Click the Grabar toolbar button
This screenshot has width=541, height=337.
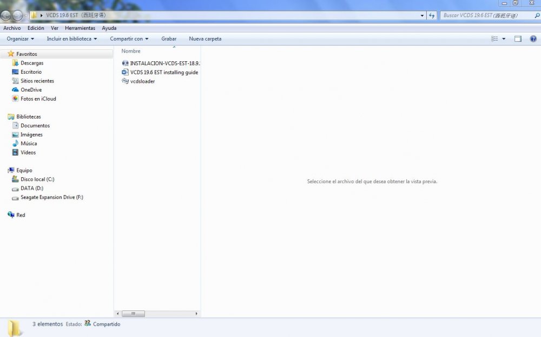tap(169, 38)
